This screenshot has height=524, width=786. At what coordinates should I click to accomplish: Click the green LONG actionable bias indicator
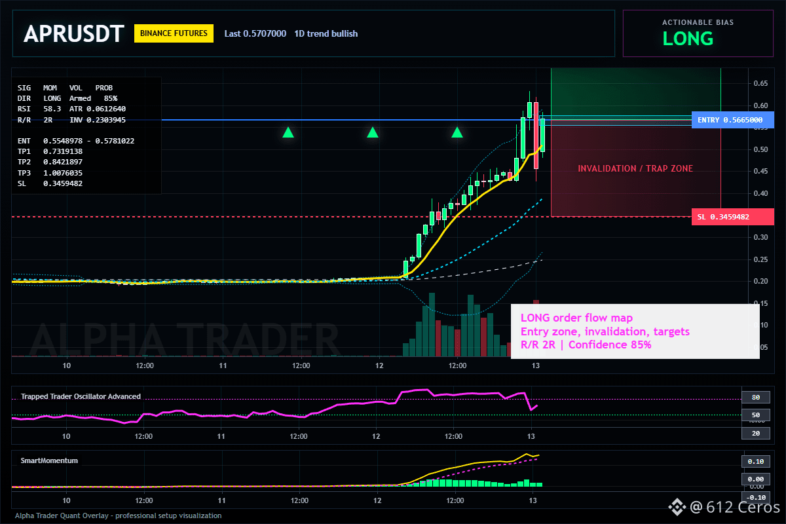pos(688,39)
